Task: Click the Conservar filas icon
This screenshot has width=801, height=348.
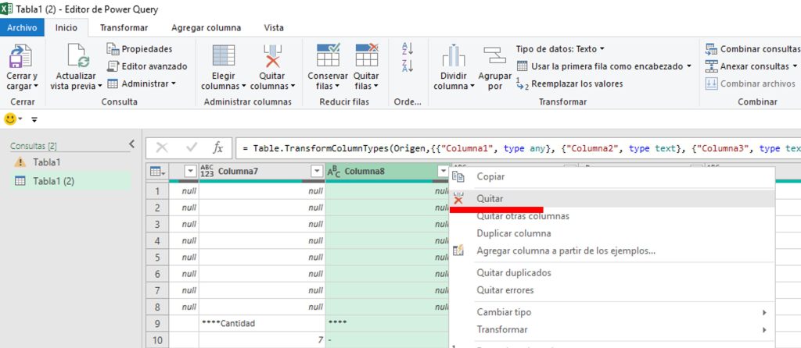Action: click(x=328, y=55)
